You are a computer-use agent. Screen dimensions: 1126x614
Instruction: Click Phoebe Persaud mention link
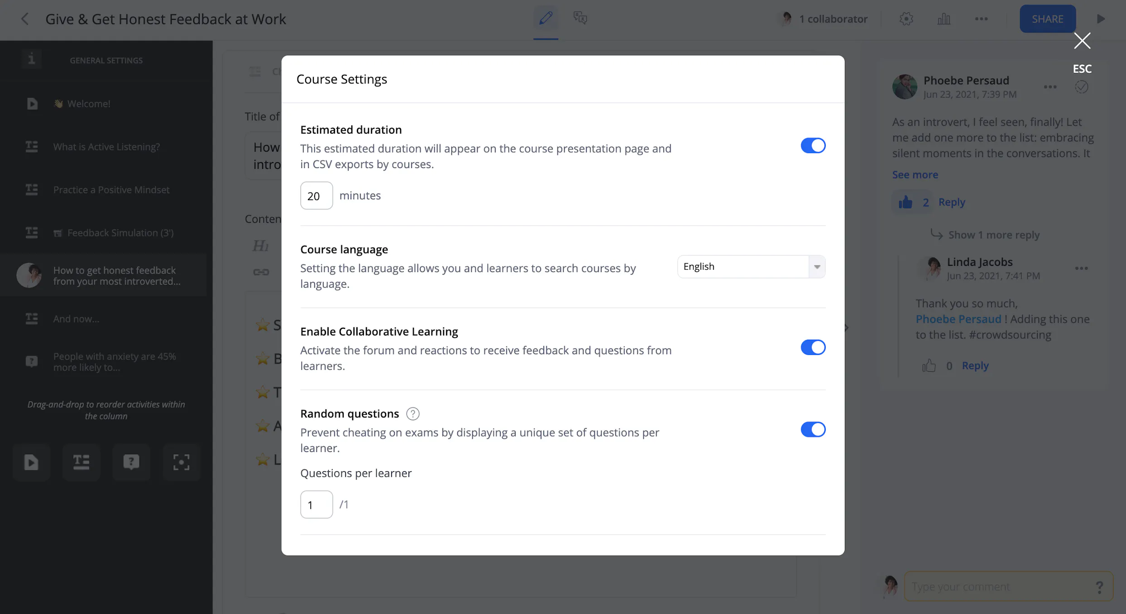tap(958, 319)
